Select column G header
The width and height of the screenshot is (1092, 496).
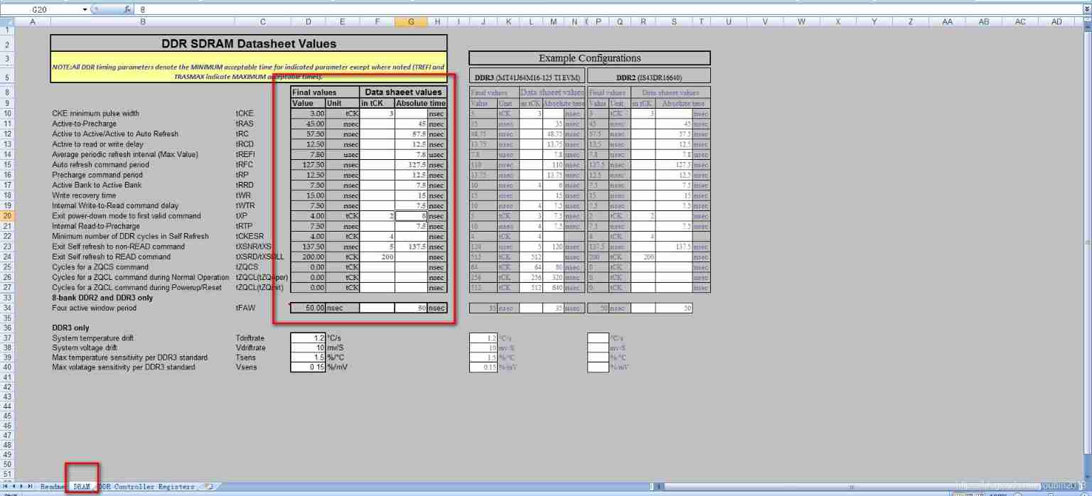click(411, 22)
